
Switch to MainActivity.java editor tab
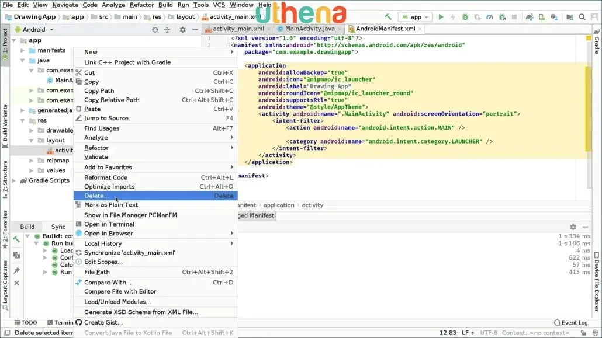tap(309, 29)
